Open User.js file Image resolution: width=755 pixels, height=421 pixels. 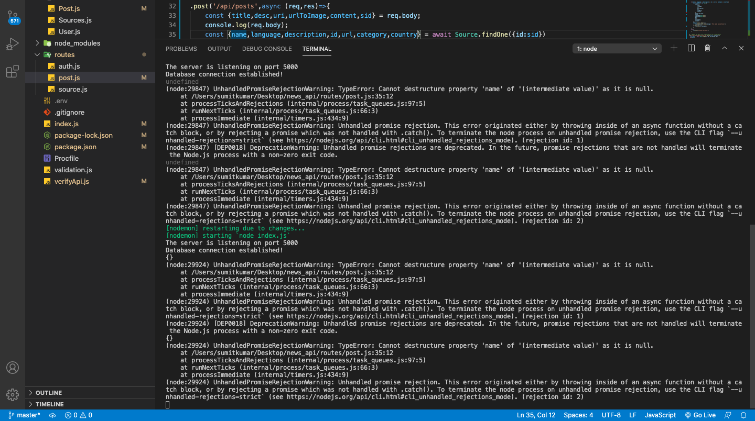point(90,31)
